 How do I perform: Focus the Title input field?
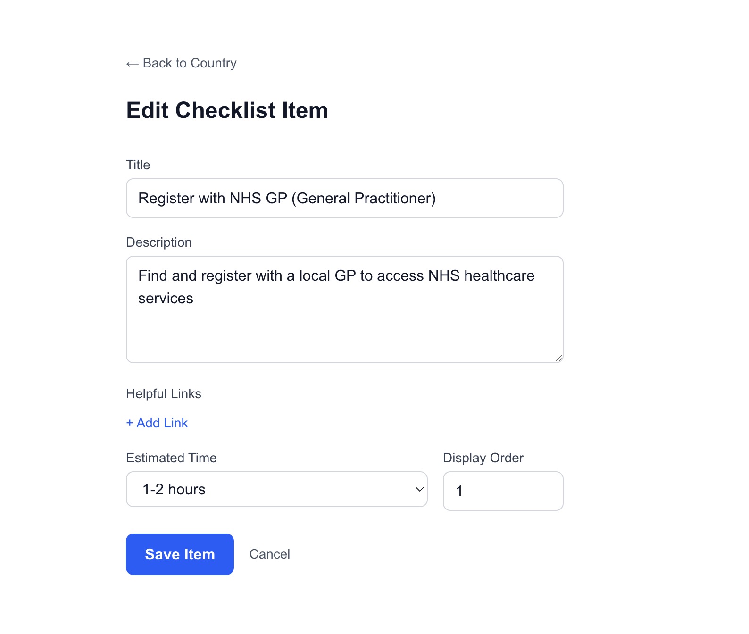click(344, 198)
